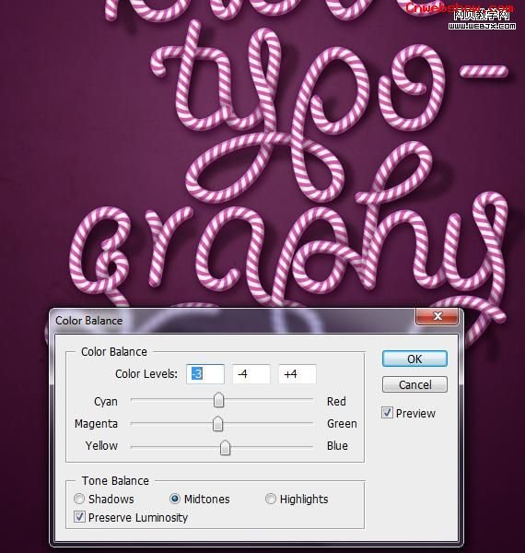
Task: Select the Midtones radio button
Action: click(x=175, y=499)
